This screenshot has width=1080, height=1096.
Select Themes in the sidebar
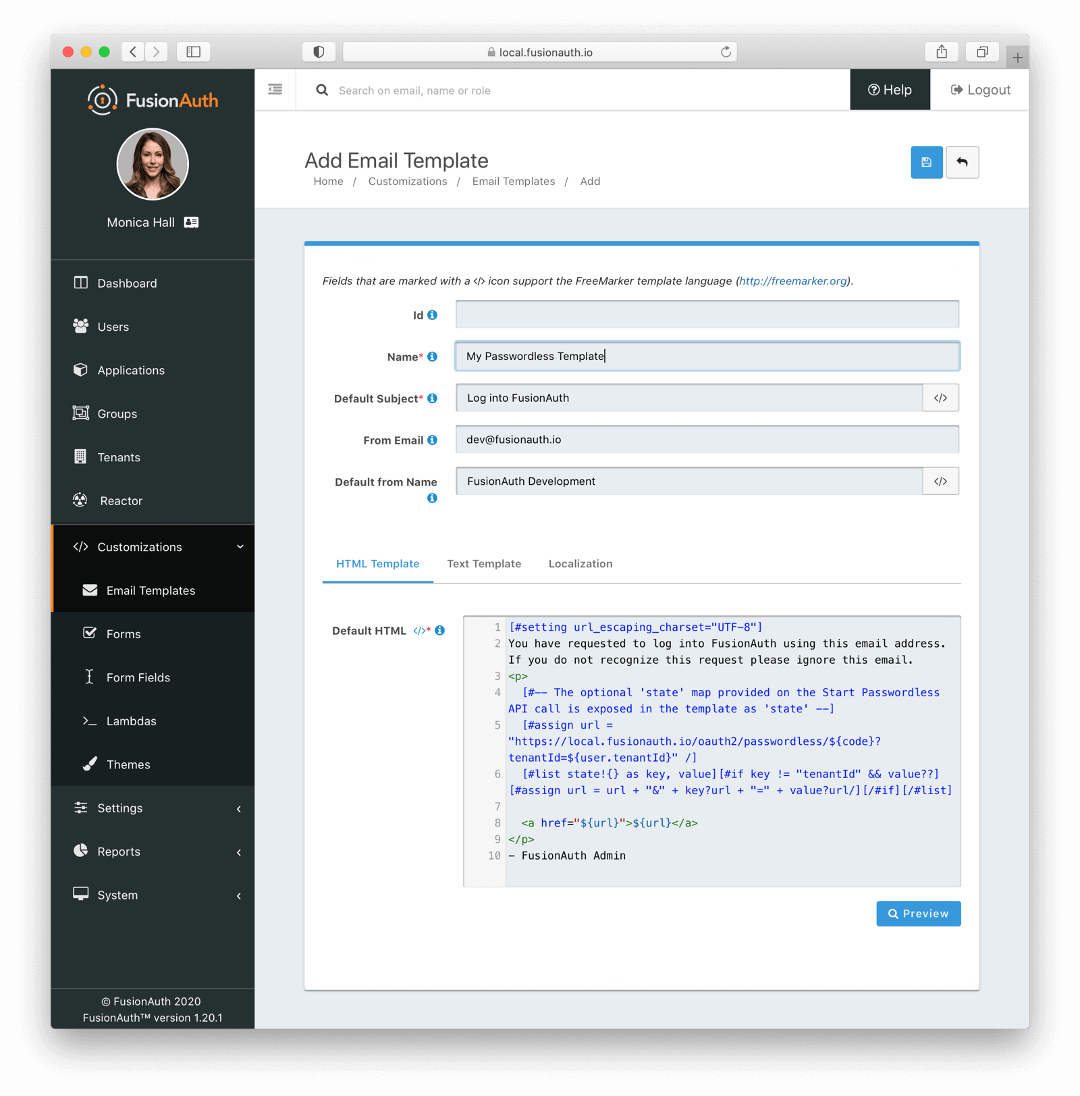coord(153,764)
